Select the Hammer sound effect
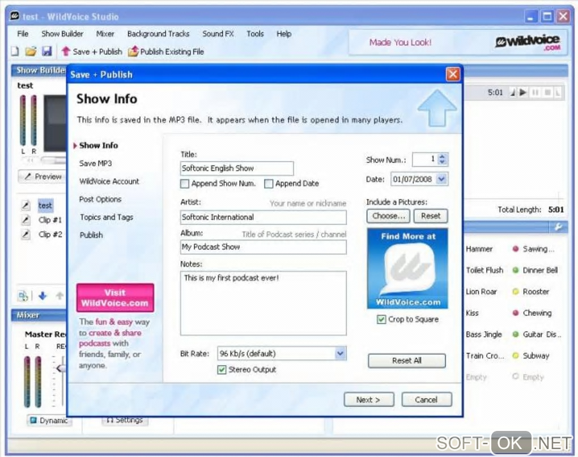The height and width of the screenshot is (457, 578). point(479,249)
